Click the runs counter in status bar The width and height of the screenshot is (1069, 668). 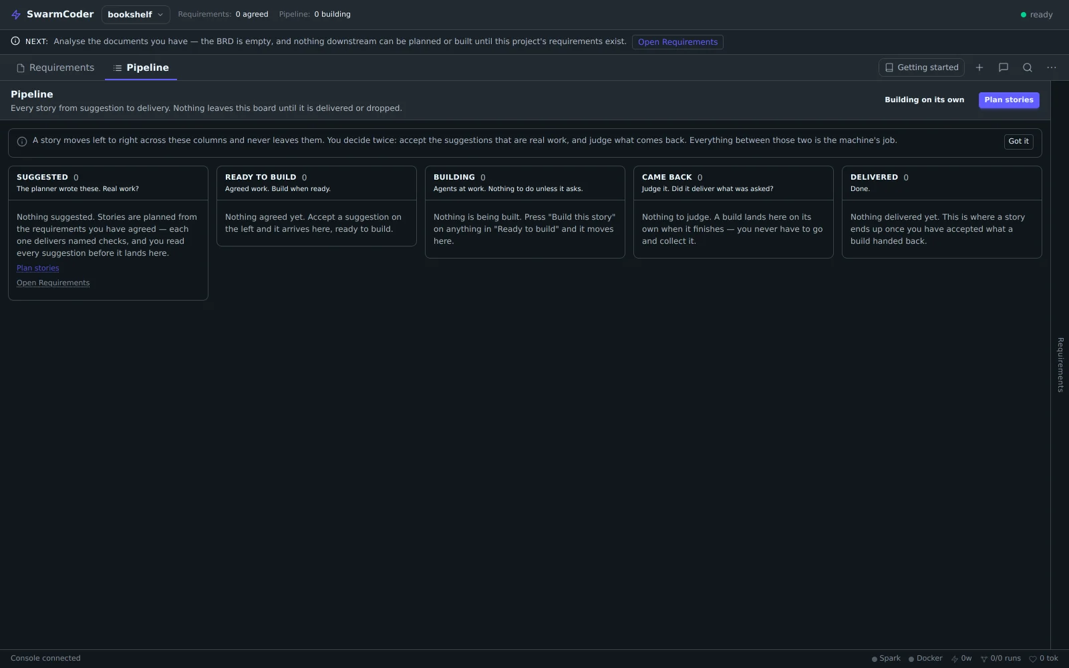coord(1001,659)
